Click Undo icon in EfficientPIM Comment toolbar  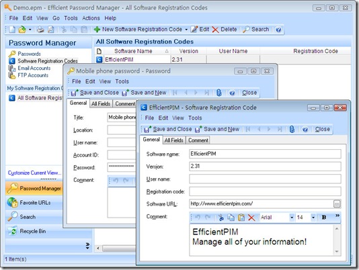click(198, 217)
